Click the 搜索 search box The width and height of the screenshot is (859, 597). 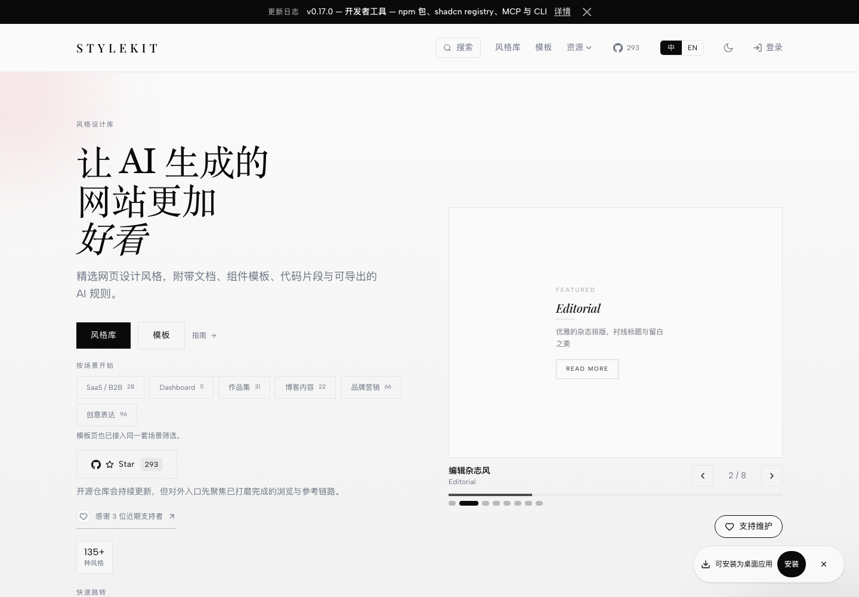458,48
